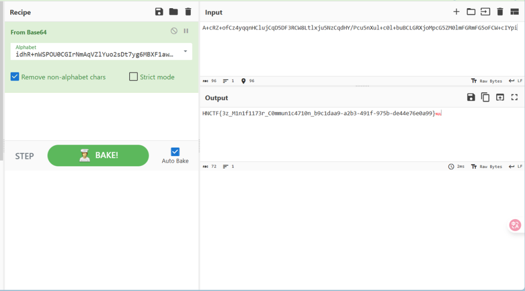Click the BAKE! button

[x=98, y=156]
